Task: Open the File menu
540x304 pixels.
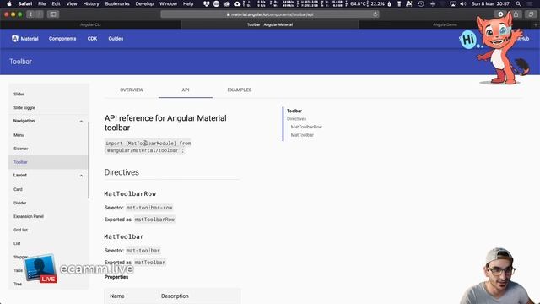Action: point(41,3)
